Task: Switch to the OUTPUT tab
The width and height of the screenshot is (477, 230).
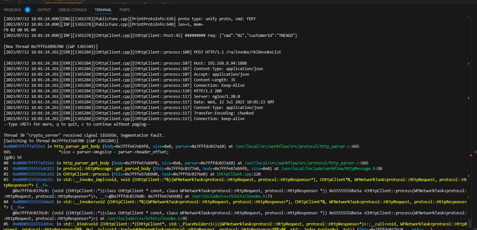Action: pyautogui.click(x=44, y=10)
